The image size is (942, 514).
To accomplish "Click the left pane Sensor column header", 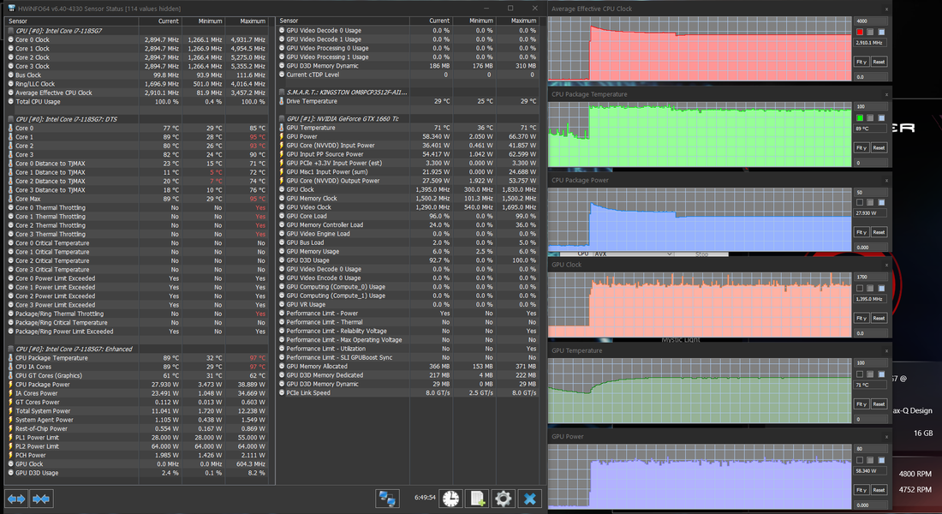I will (72, 21).
